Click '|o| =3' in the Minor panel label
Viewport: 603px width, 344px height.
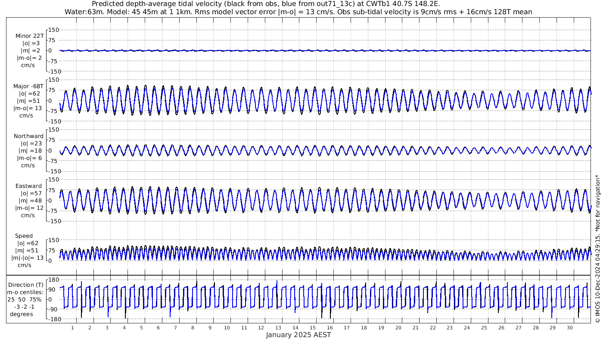[31, 43]
